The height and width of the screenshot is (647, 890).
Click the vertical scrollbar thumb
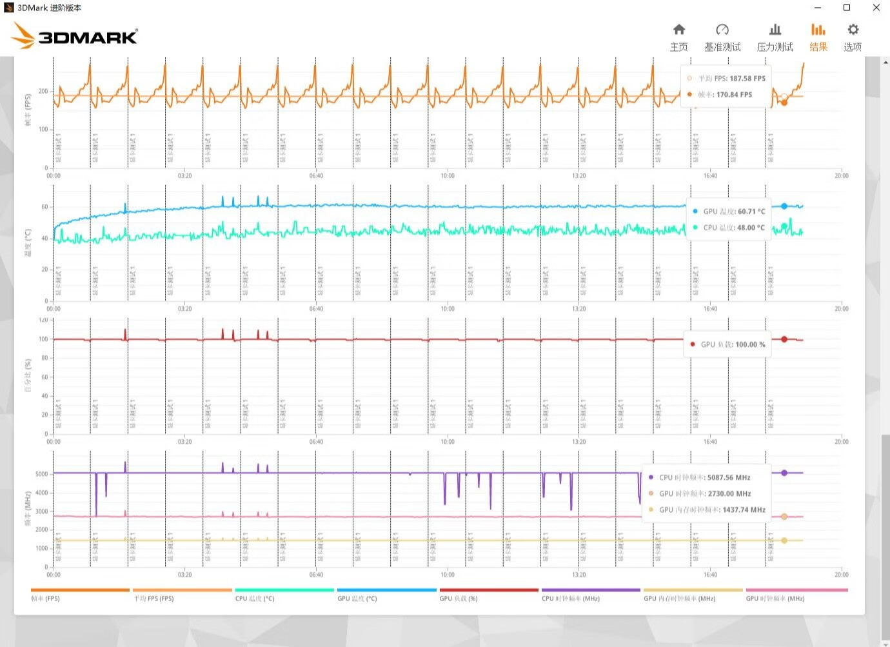point(885,535)
